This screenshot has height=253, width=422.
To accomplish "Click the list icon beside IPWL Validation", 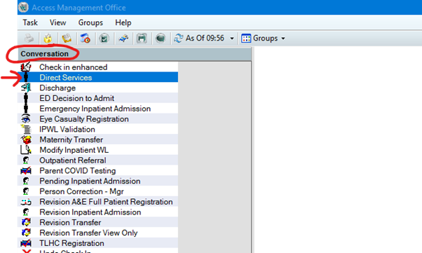I will (x=26, y=129).
